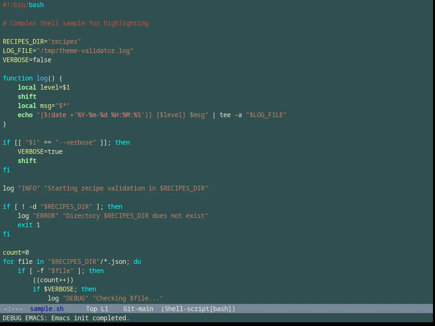Click the VERBOSE=true assignment

point(40,151)
